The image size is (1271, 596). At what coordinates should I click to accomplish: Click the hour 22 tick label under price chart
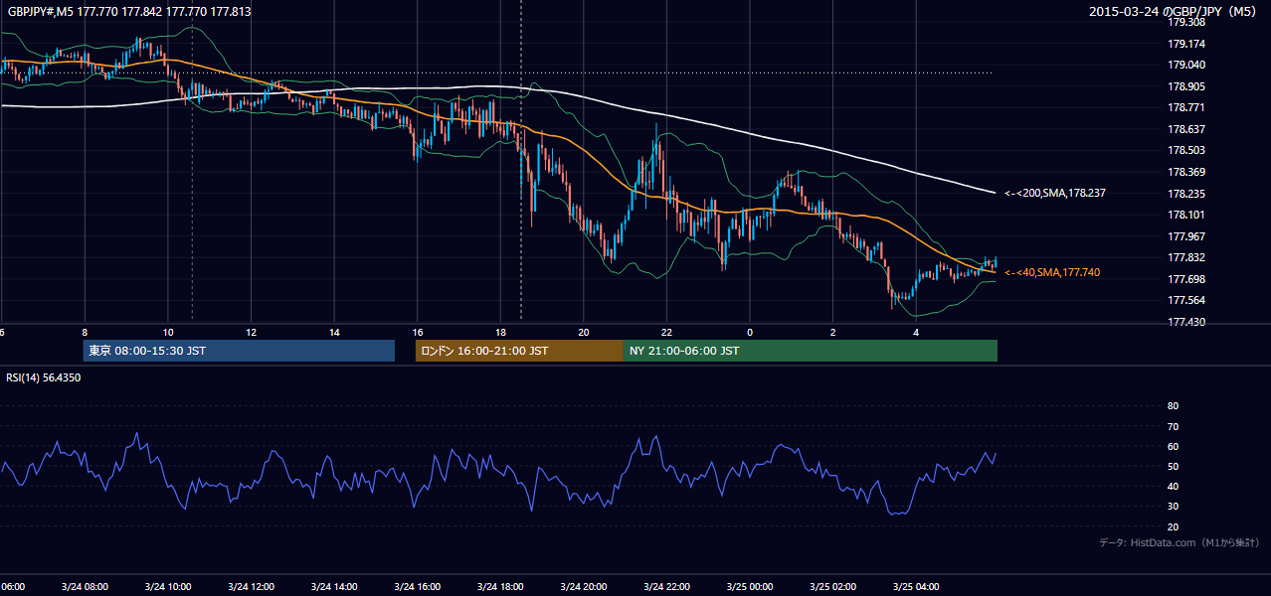click(666, 332)
